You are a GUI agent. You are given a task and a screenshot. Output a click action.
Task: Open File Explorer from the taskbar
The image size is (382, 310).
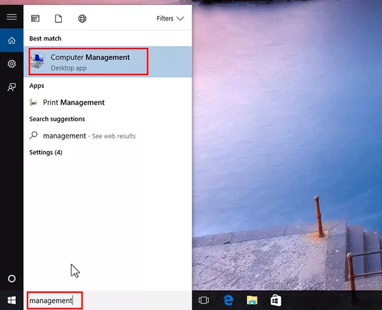252,300
